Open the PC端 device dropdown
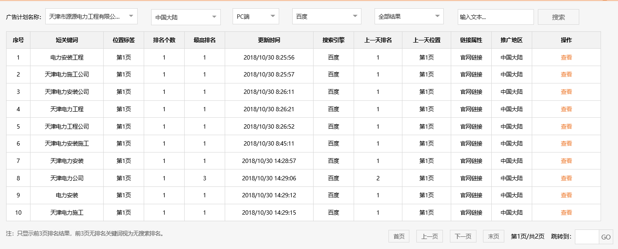 pyautogui.click(x=256, y=17)
